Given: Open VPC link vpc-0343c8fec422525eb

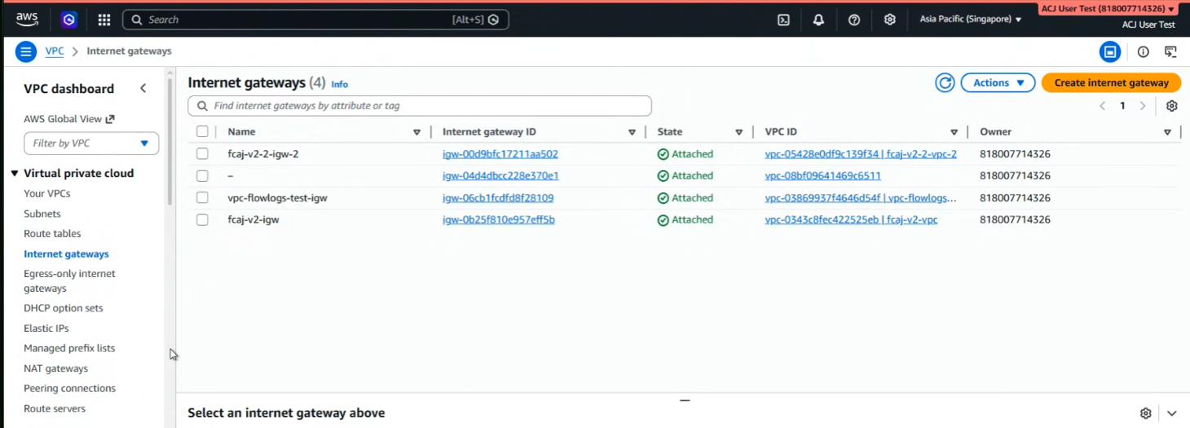Looking at the screenshot, I should [851, 220].
